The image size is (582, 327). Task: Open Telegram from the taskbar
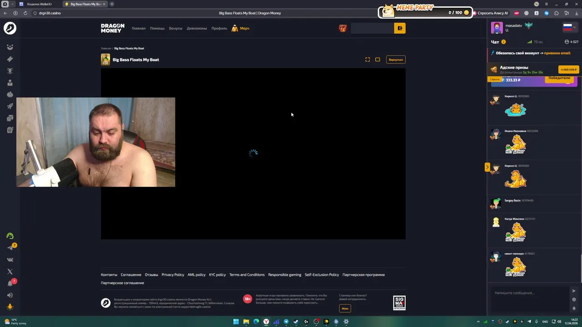[x=286, y=322]
